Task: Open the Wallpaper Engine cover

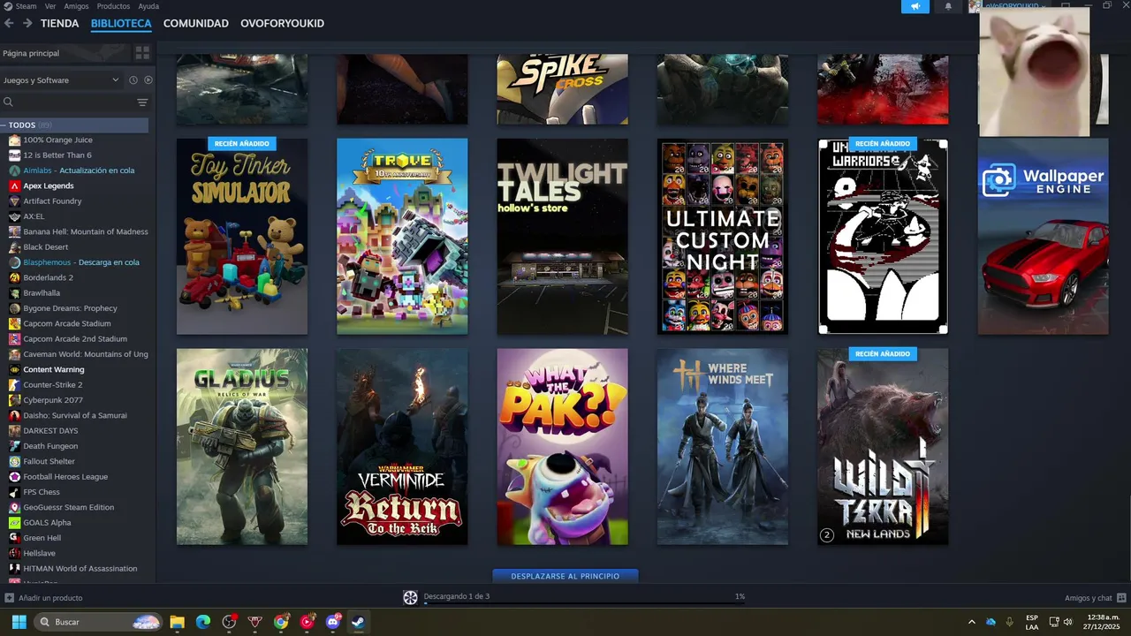Action: [1044, 237]
